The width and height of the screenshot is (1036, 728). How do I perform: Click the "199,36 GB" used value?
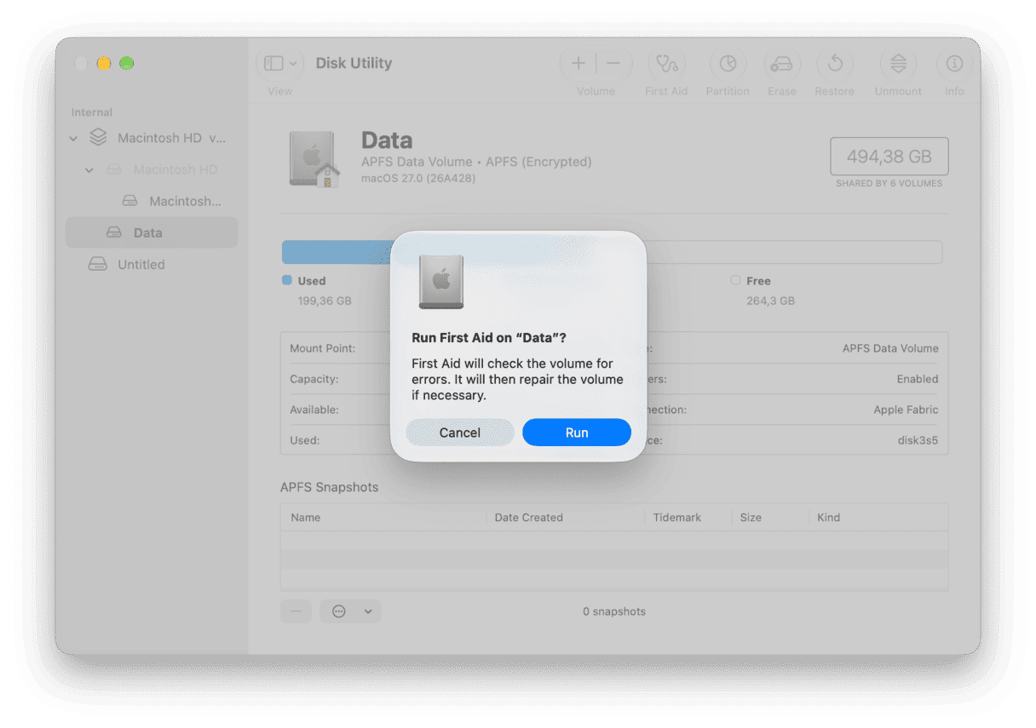point(325,301)
